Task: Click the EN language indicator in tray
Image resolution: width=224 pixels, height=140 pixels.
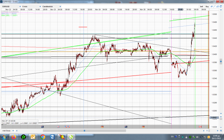Action: (172, 136)
